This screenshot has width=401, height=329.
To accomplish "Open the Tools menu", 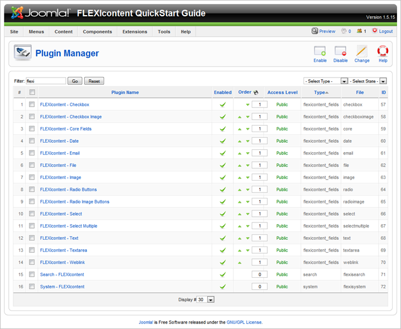I will pos(164,31).
